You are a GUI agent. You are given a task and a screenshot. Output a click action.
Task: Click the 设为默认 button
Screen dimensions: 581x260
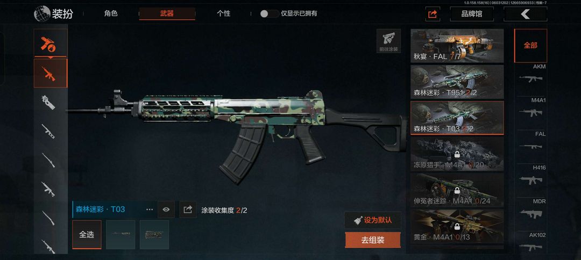tap(373, 220)
